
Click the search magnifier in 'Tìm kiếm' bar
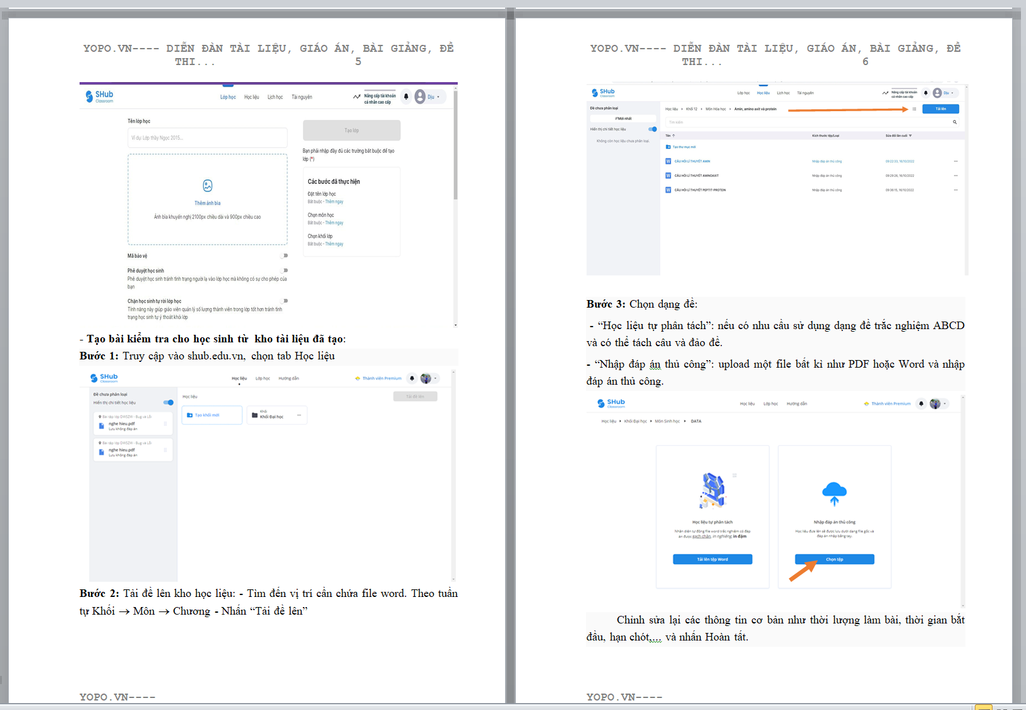click(x=955, y=123)
